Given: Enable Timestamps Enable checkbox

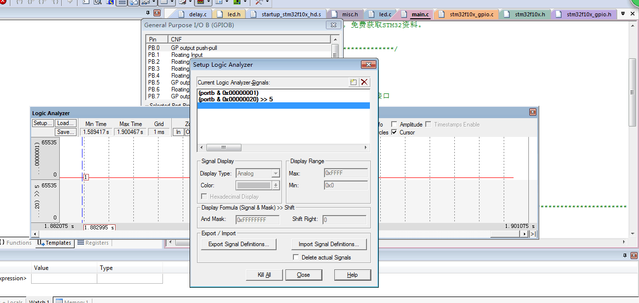Looking at the screenshot, I should pos(428,125).
